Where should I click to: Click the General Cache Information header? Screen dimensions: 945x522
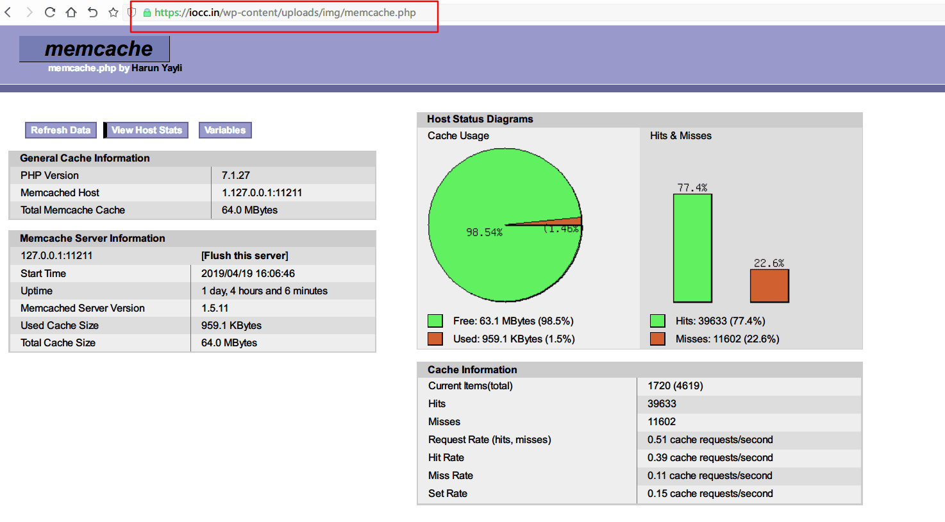85,158
